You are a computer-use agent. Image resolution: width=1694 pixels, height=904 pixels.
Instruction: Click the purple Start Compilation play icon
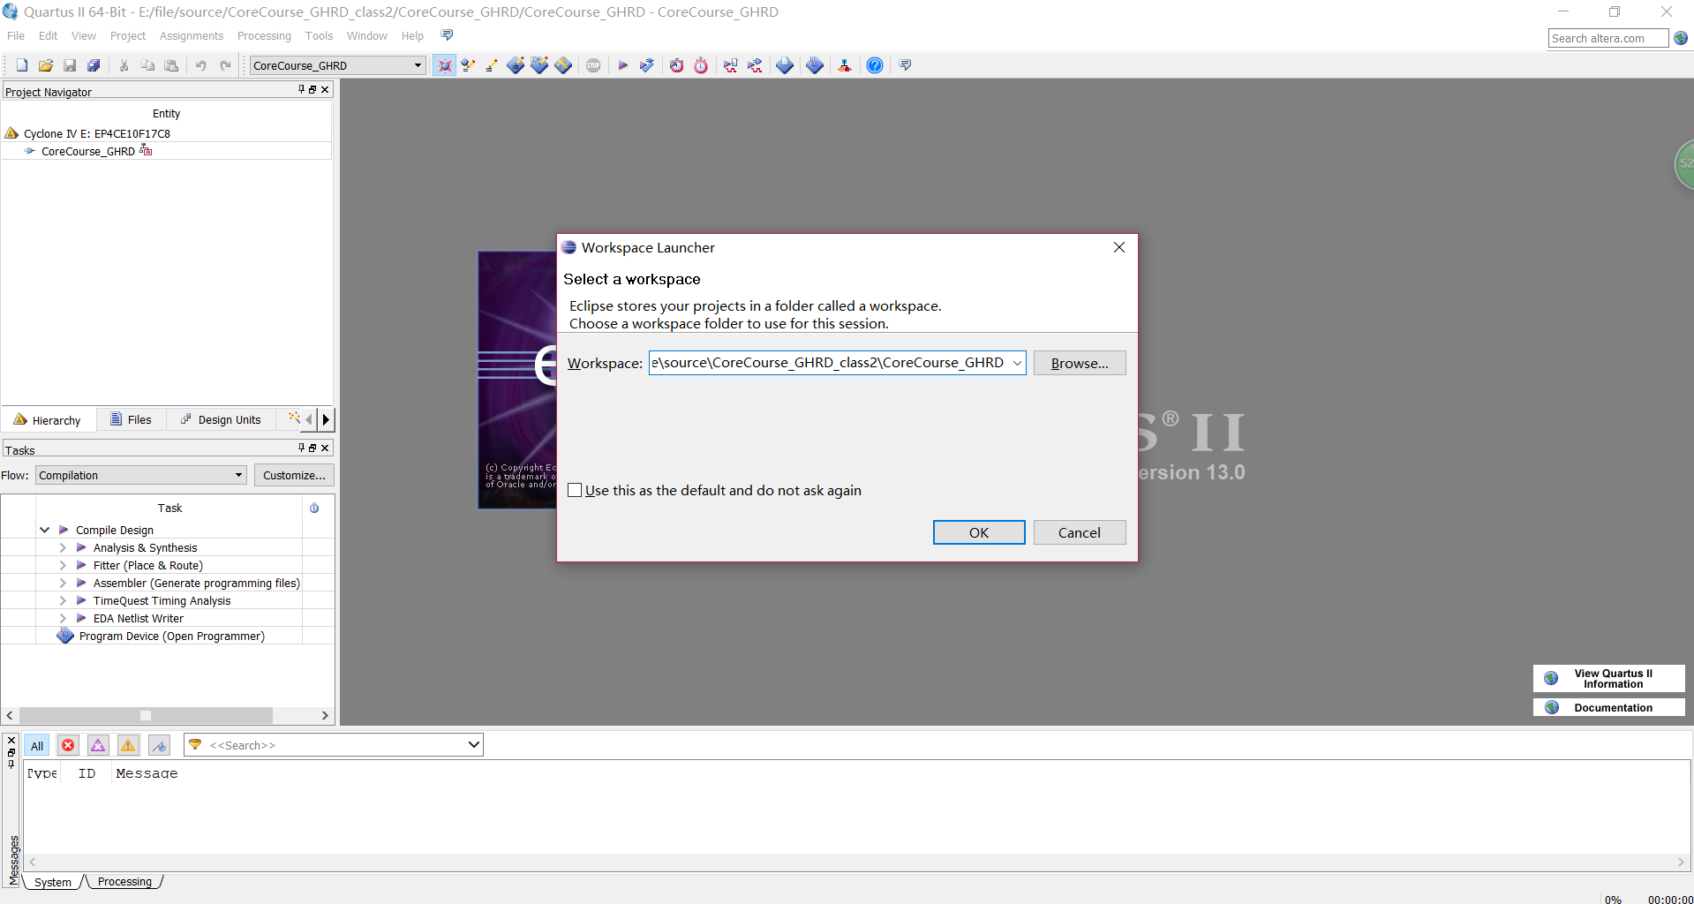pos(623,65)
